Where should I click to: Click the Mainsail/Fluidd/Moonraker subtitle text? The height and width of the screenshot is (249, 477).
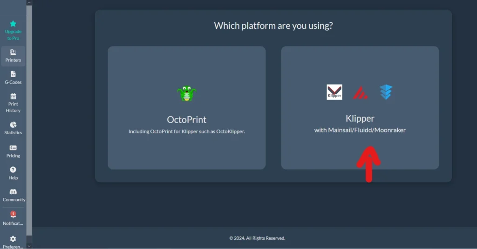point(360,130)
